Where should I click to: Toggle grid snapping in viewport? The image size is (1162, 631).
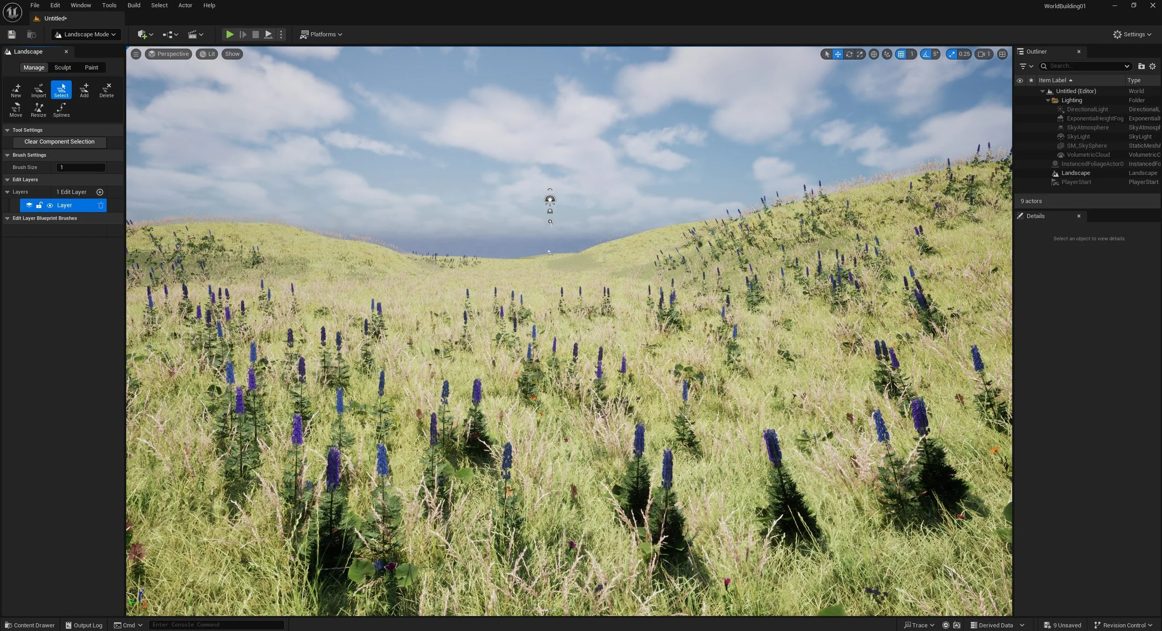pyautogui.click(x=901, y=54)
